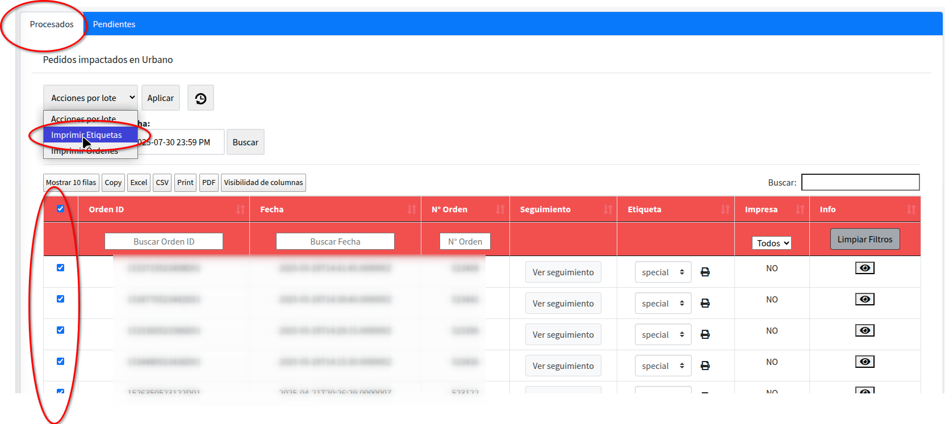The width and height of the screenshot is (945, 424).
Task: Click printer icon in first table row
Action: click(705, 272)
